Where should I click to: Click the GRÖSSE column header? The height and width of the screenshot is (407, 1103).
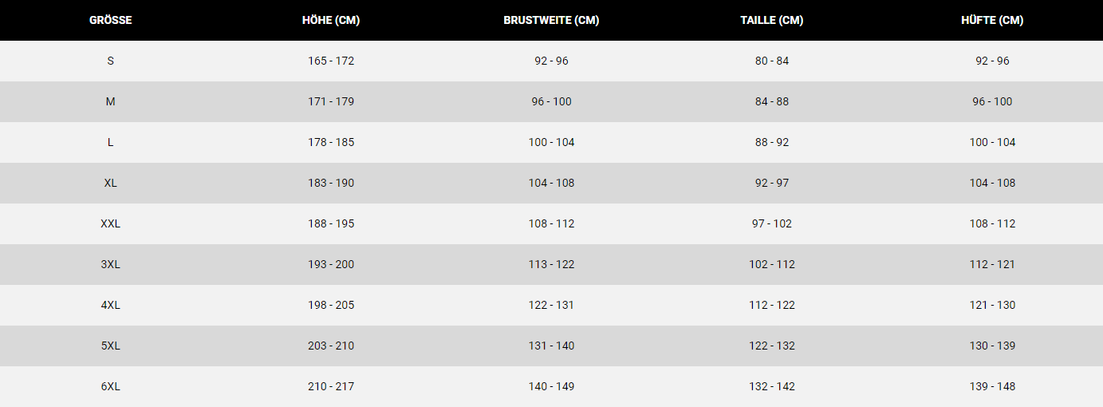[x=110, y=20]
